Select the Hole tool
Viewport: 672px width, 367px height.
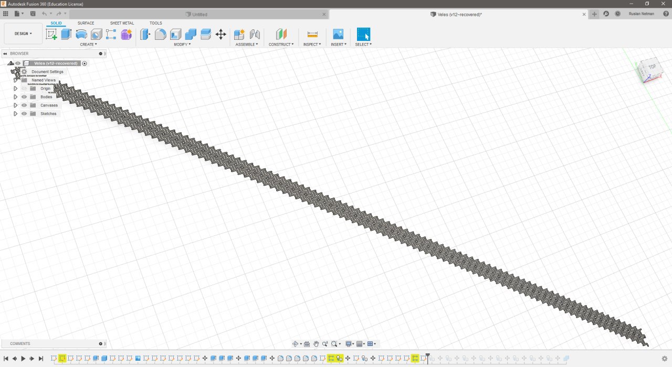(96, 35)
